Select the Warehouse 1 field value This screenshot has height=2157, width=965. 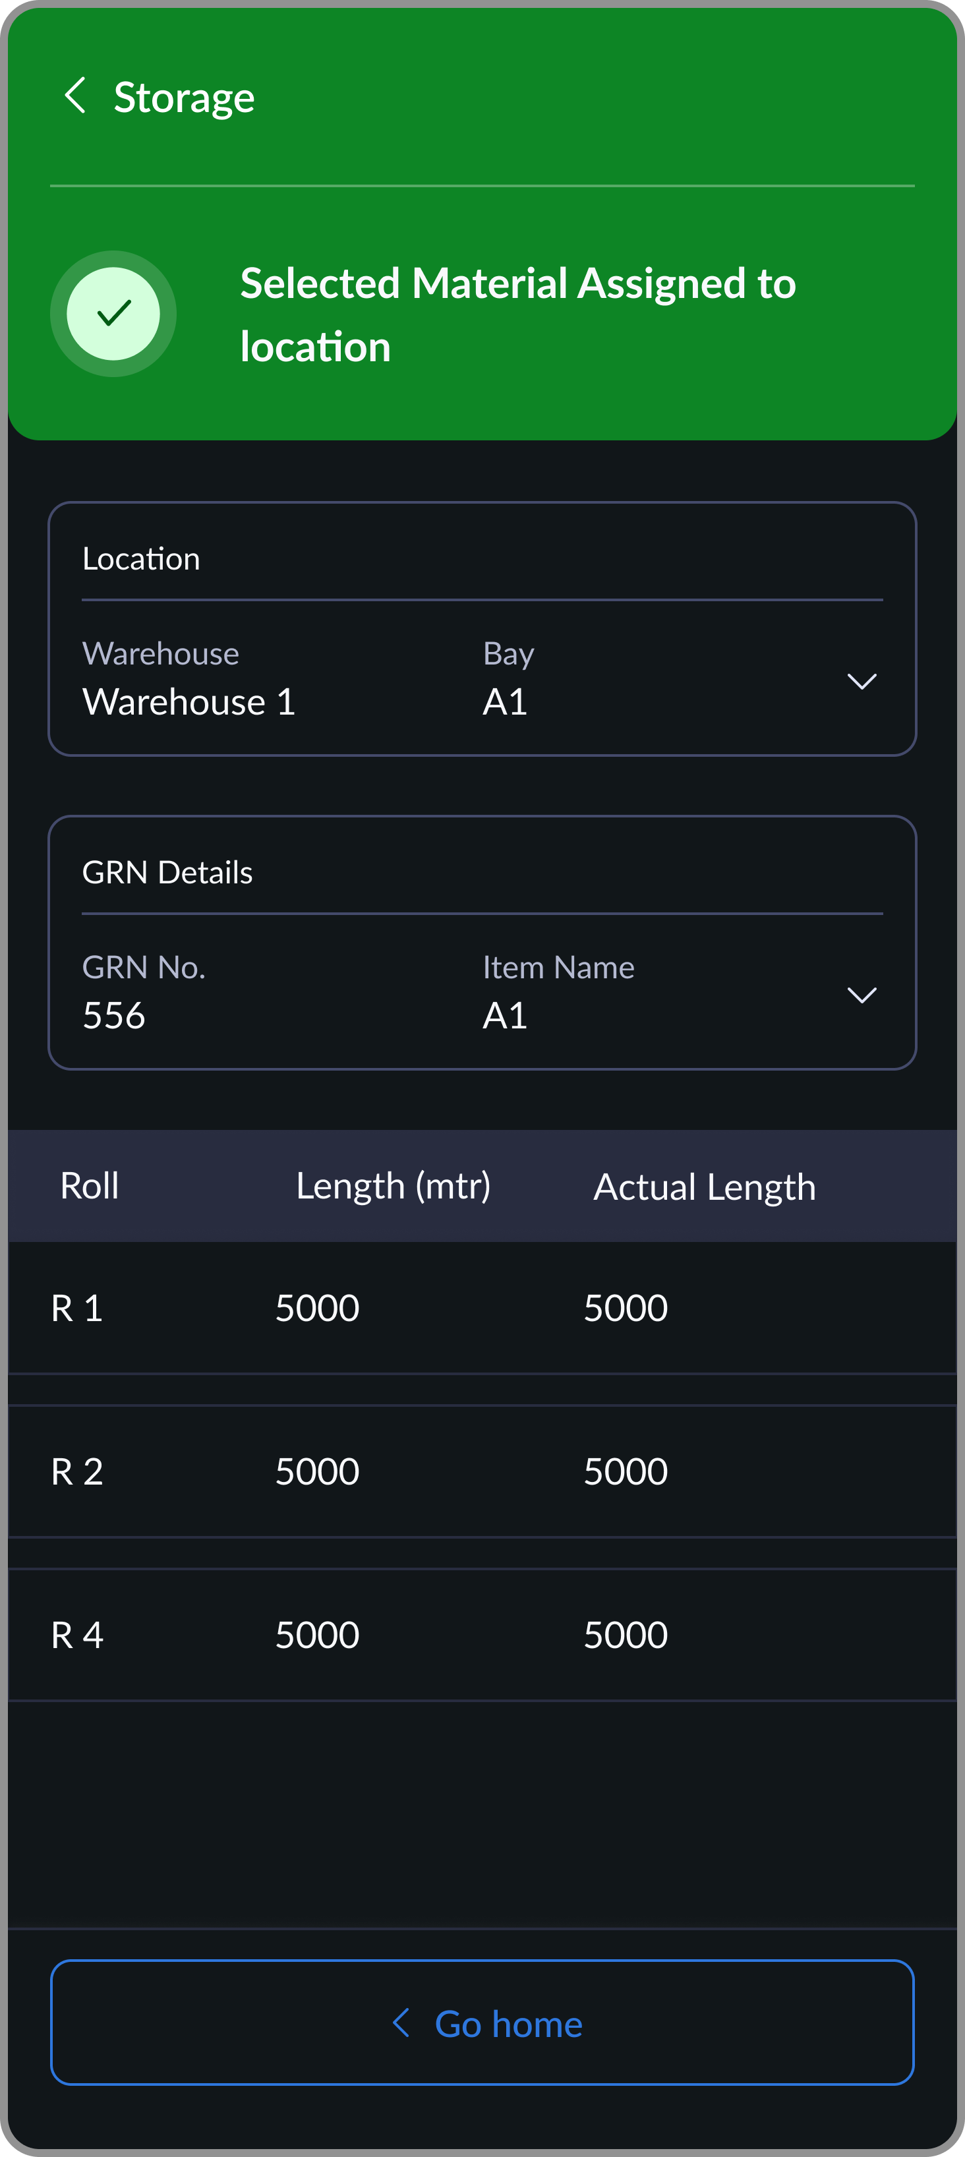[189, 701]
